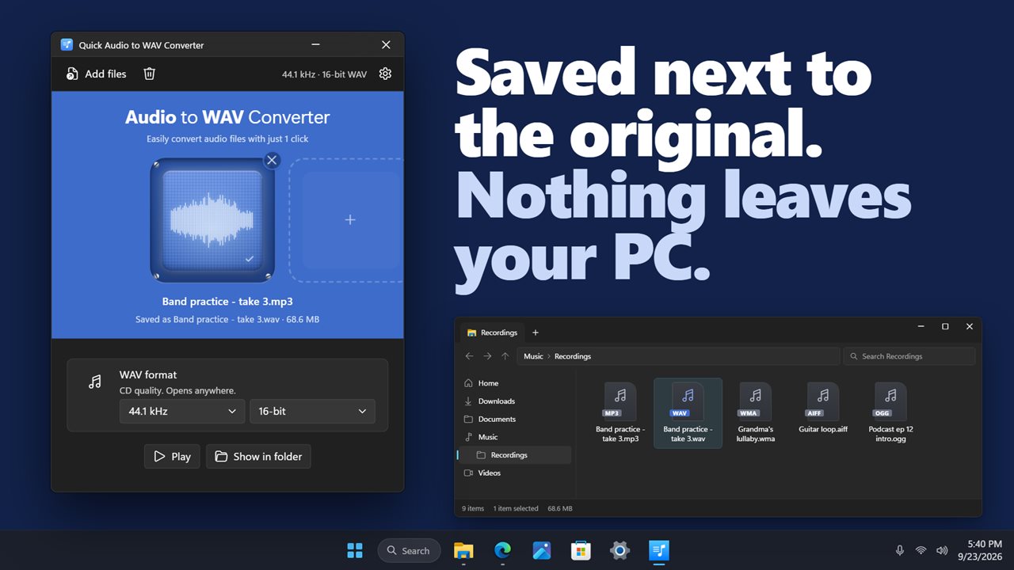
Task: Click the microphone tray icon
Action: point(900,550)
